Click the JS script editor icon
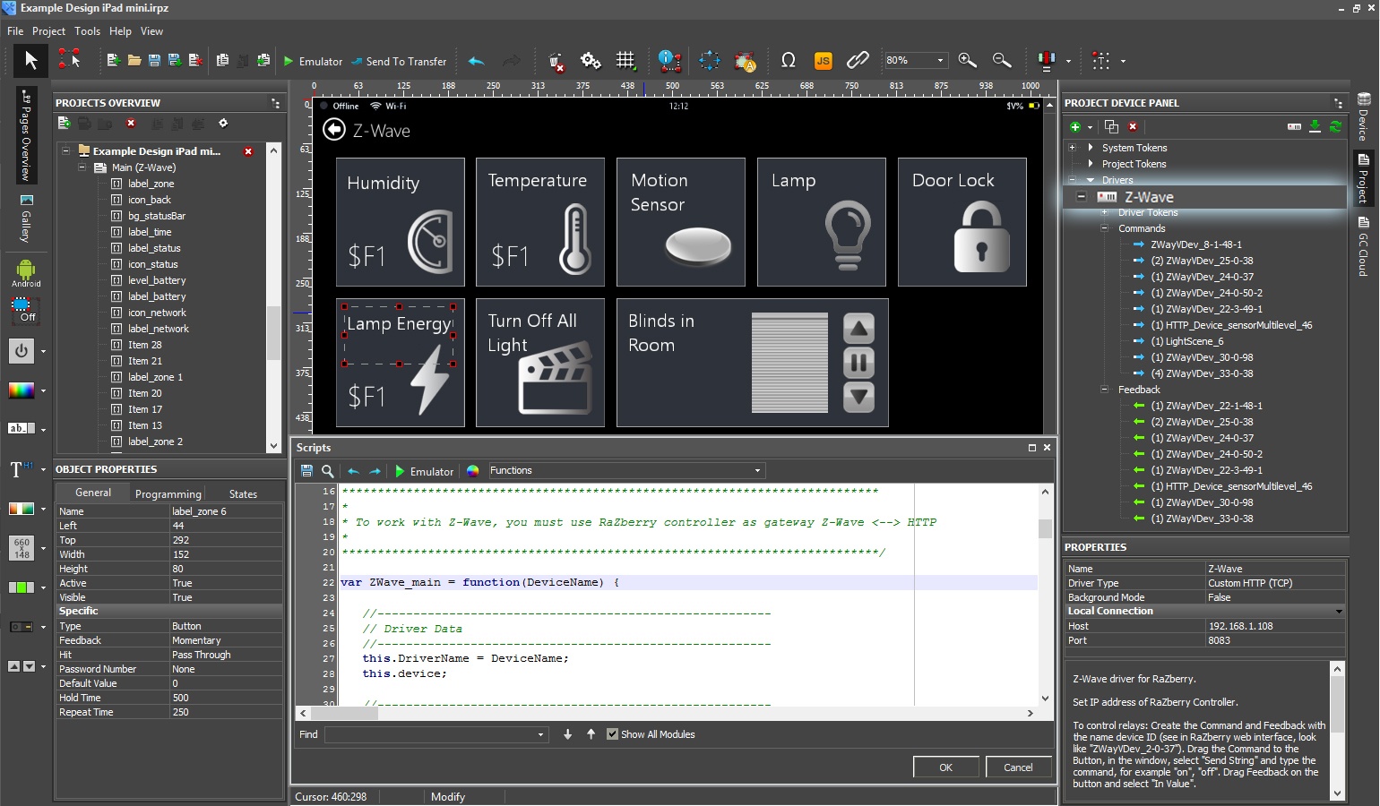 tap(823, 61)
